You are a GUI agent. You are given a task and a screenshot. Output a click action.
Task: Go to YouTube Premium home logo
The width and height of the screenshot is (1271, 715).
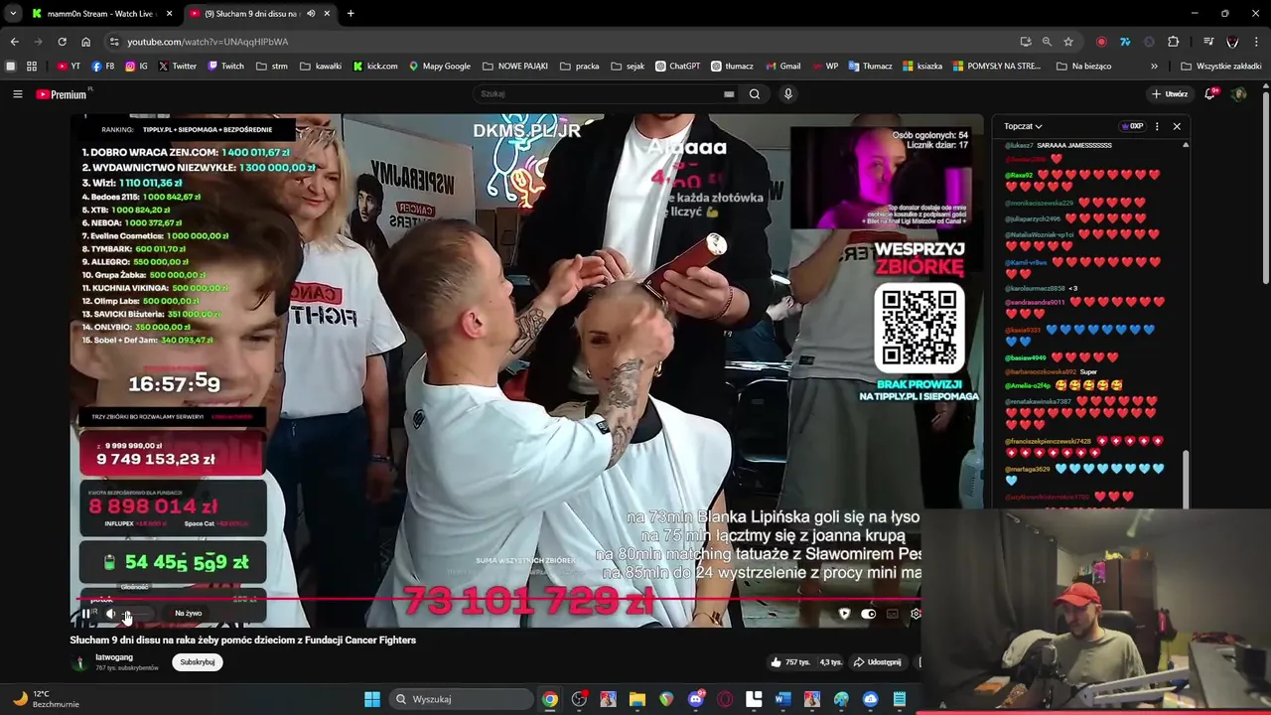pos(62,94)
